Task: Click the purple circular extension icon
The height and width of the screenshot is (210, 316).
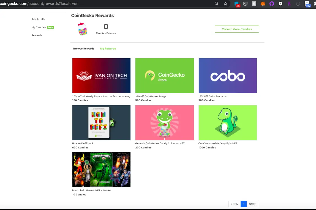Action: click(x=272, y=4)
